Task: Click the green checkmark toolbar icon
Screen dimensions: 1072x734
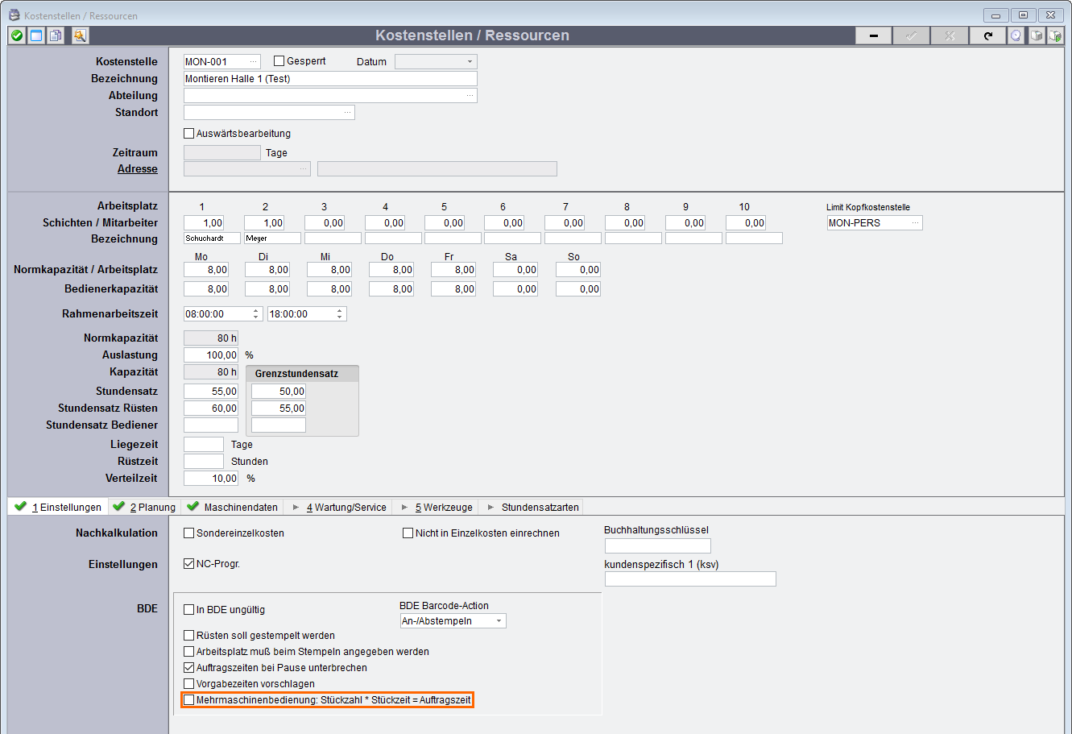Action: (x=17, y=35)
